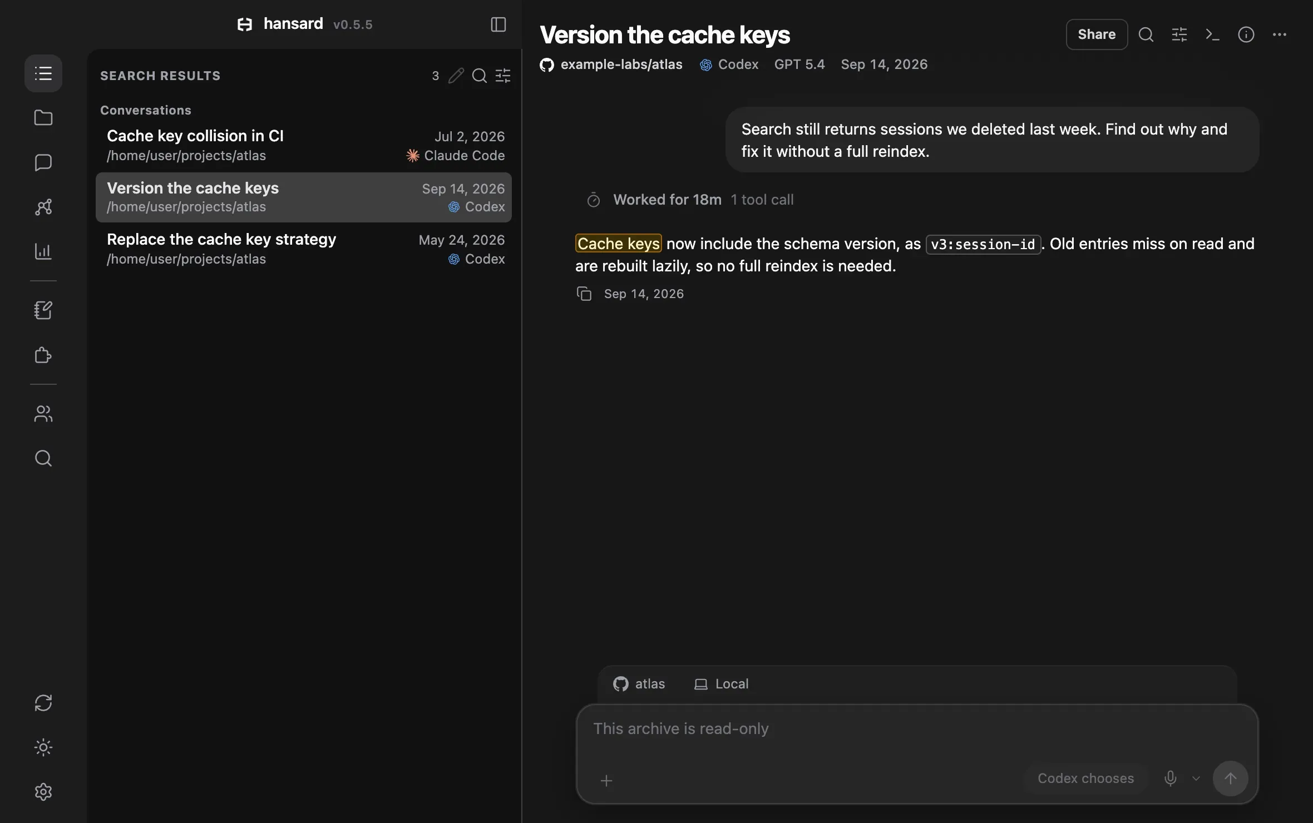Click the sync refresh icon in sidebar
The height and width of the screenshot is (823, 1313).
pos(43,703)
